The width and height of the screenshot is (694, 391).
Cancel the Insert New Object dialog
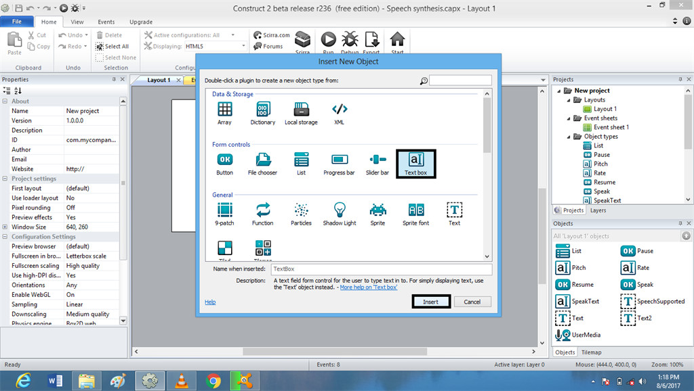472,302
